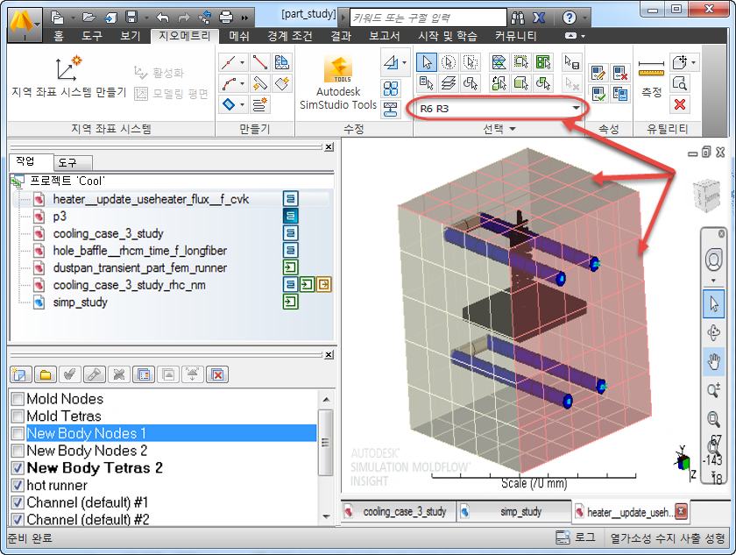Toggle New Body Nodes 1 checkbox
736x555 pixels.
(x=18, y=433)
